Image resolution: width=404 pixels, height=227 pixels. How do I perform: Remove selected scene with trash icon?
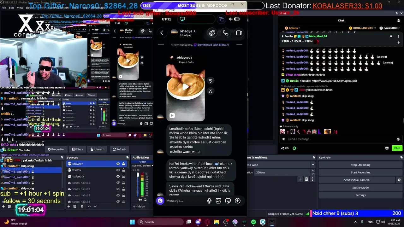[x=9, y=207]
